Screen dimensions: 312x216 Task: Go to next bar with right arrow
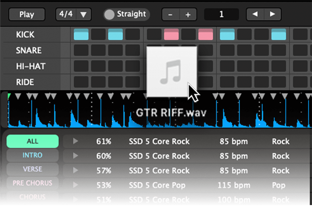coord(272,14)
